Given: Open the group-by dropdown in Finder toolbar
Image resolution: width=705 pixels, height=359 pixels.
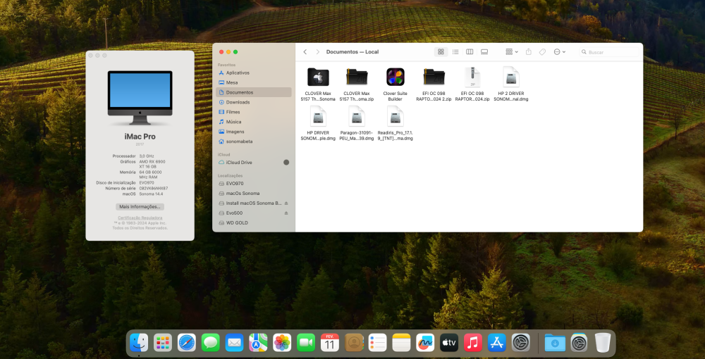Looking at the screenshot, I should [512, 52].
